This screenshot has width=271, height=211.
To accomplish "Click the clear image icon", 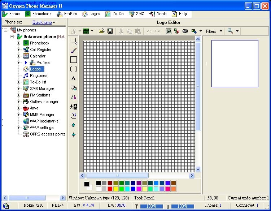I will coord(177,31).
